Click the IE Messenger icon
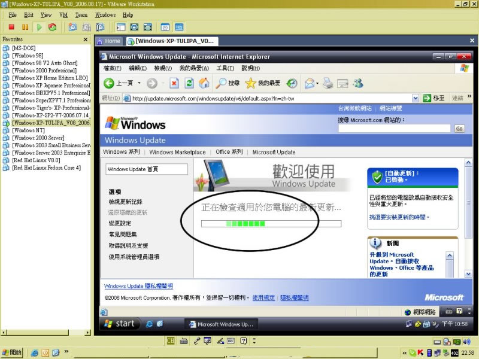This screenshot has height=359, width=479. [x=358, y=83]
